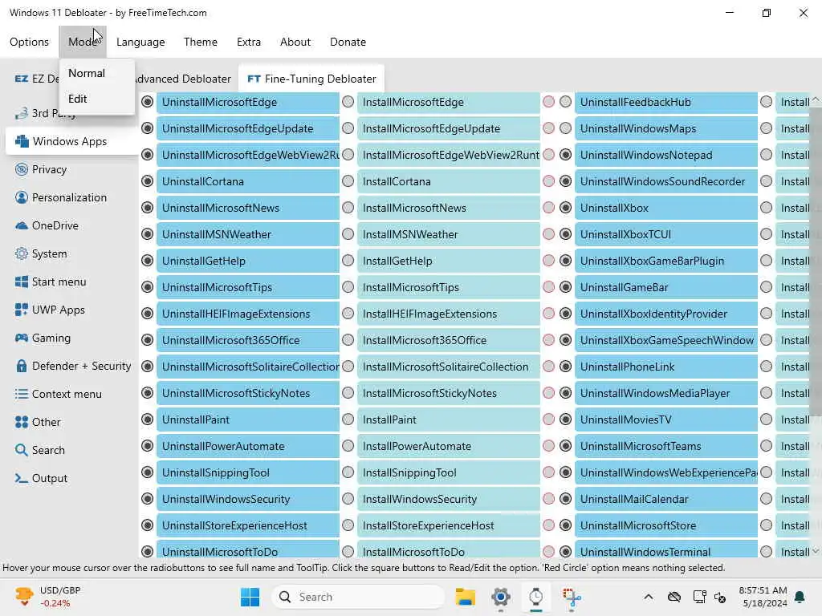Open the Options menu

coord(30,42)
